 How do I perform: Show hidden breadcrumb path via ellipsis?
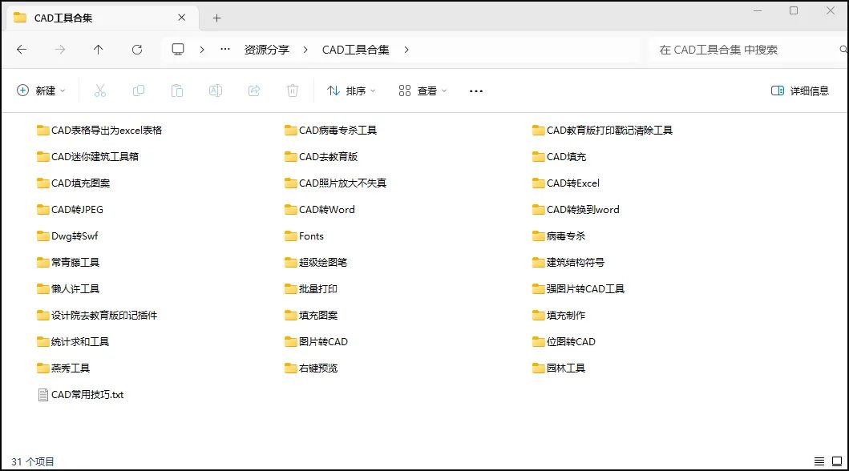225,50
